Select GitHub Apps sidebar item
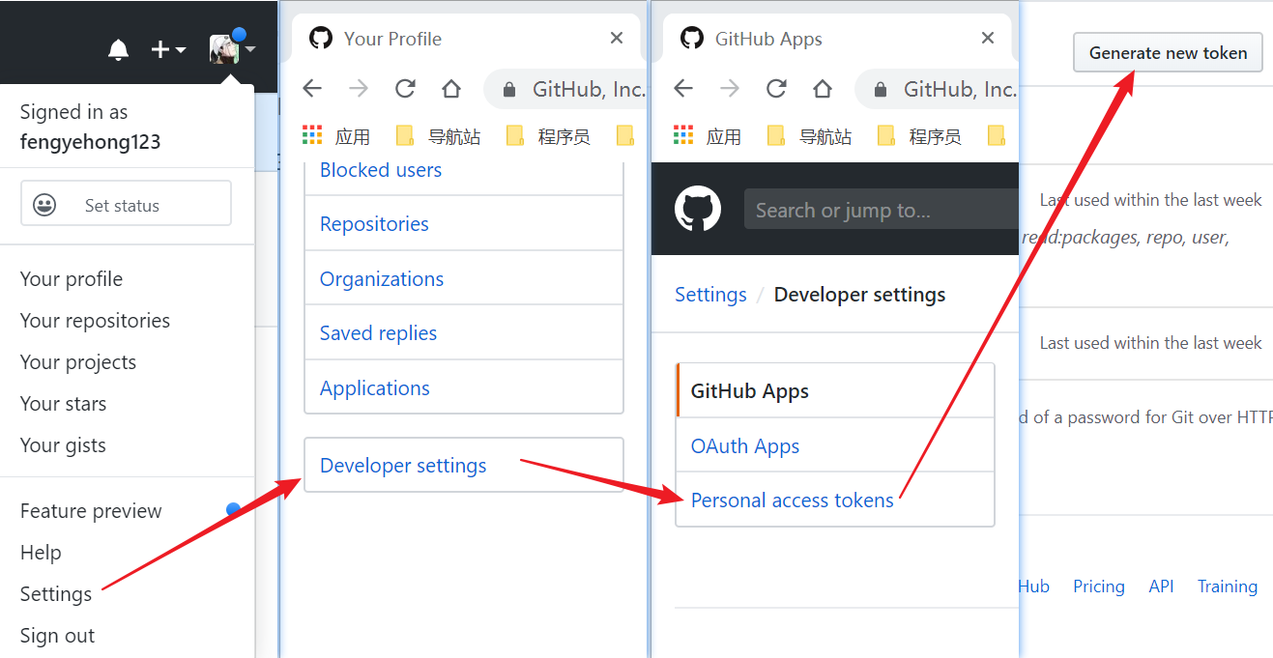 835,390
